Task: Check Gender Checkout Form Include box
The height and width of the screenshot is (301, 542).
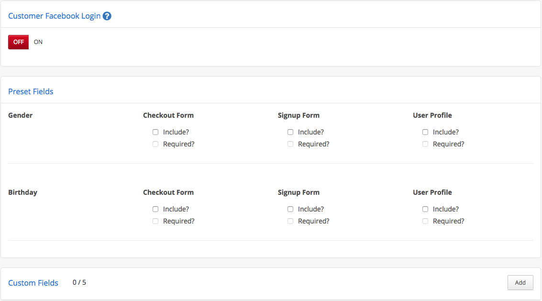Action: pos(155,132)
